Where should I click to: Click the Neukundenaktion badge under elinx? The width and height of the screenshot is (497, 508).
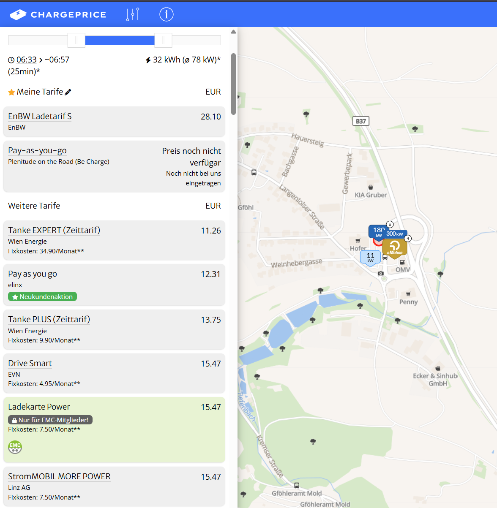click(x=42, y=297)
